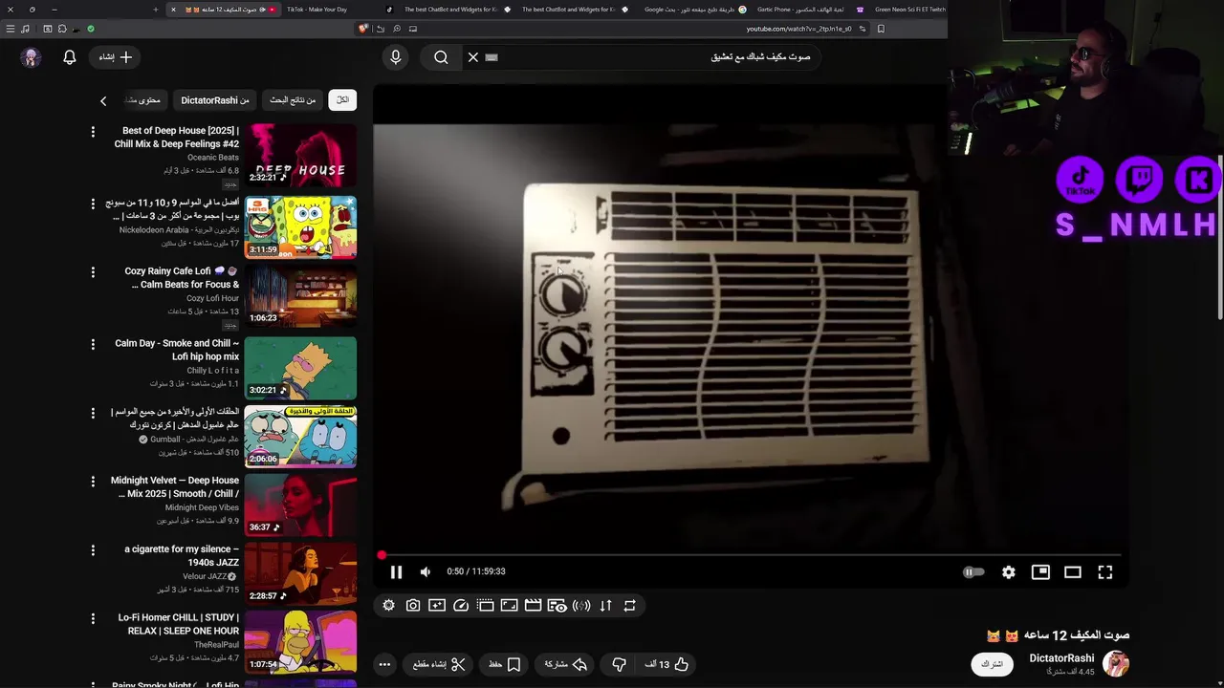Open the browser sidebar menu icon
1224x688 pixels.
(11, 29)
